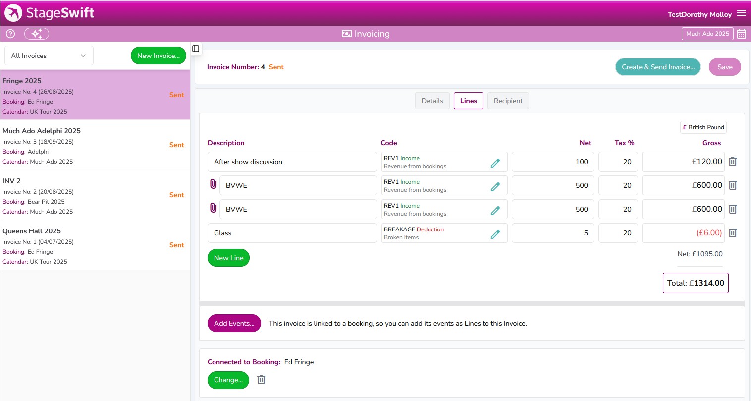Image resolution: width=751 pixels, height=401 pixels.
Task: Edit code for After show discussion line
Action: click(x=495, y=163)
